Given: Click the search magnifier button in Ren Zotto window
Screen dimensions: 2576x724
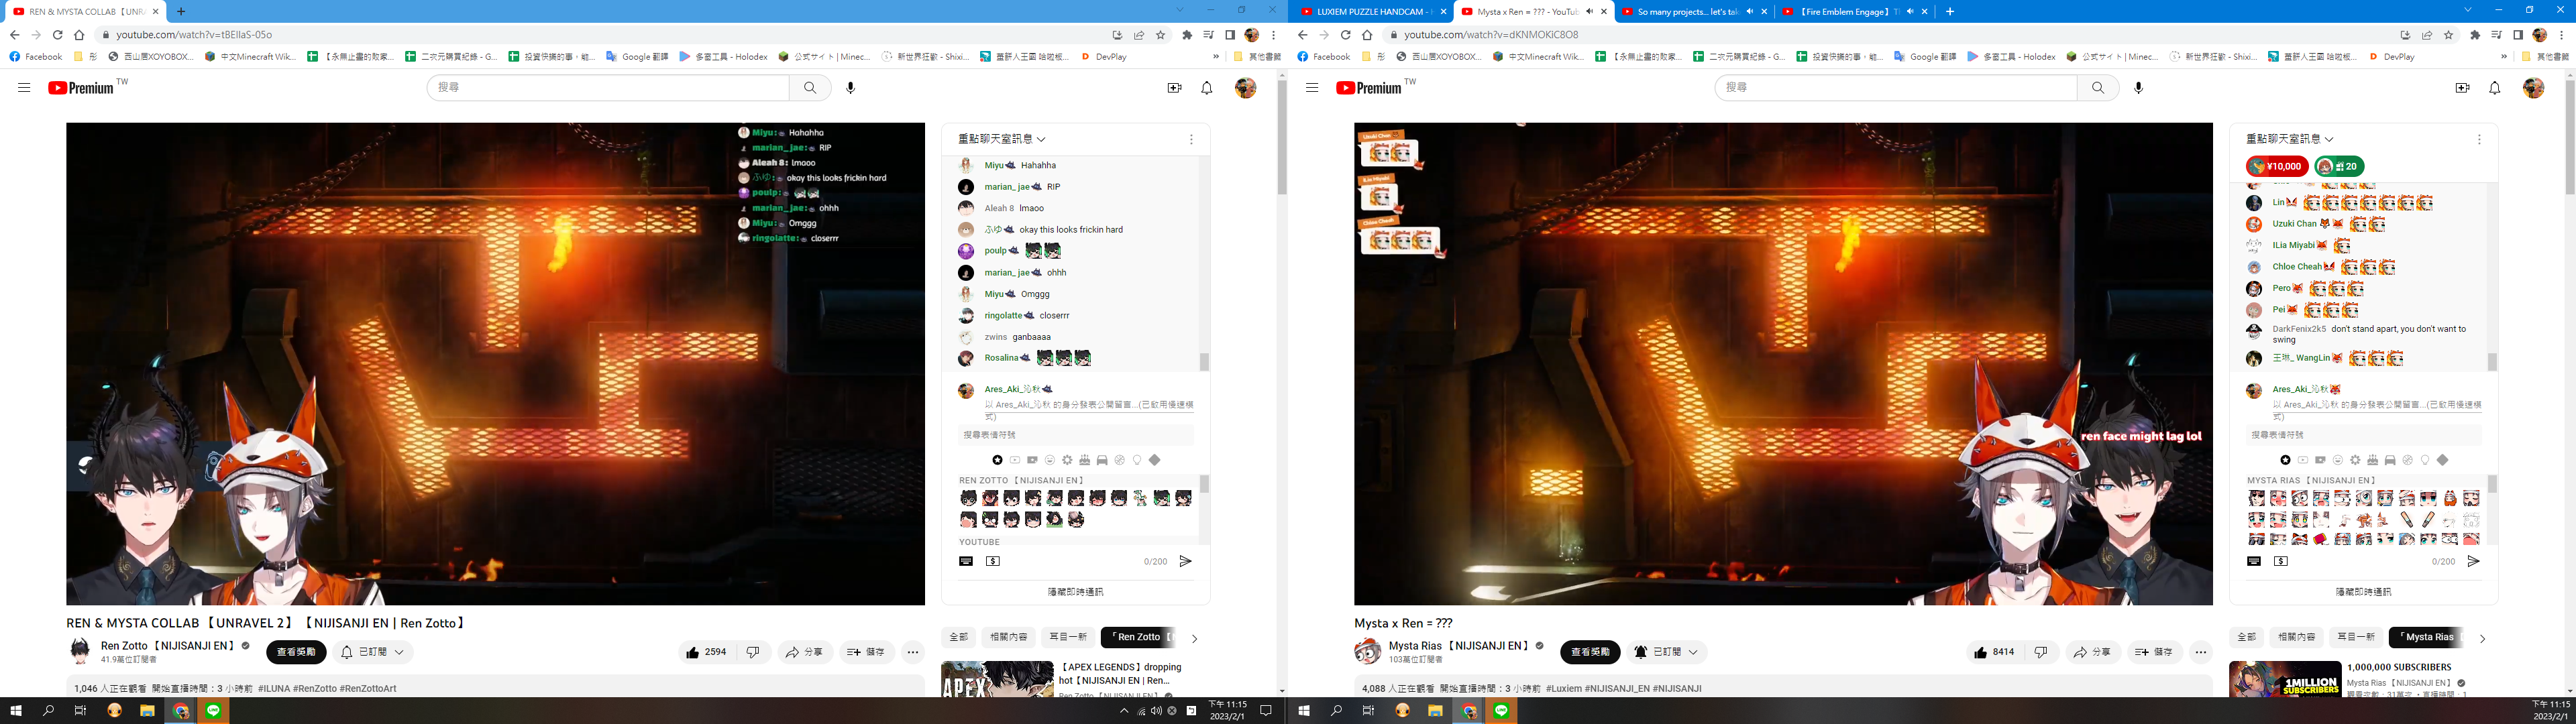Looking at the screenshot, I should coord(810,88).
